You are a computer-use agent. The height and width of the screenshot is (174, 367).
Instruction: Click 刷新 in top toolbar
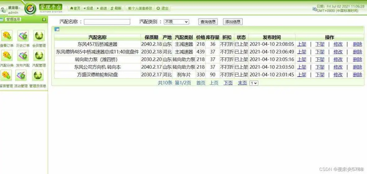[x=116, y=8]
